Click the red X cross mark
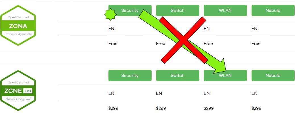This screenshot has width=295, height=116. point(183,40)
